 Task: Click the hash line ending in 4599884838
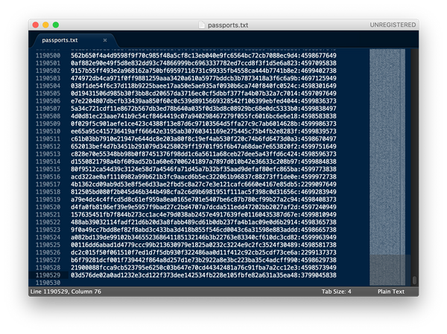tap(203, 161)
